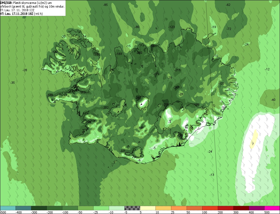Click the '-123' value on the map

[171, 27]
